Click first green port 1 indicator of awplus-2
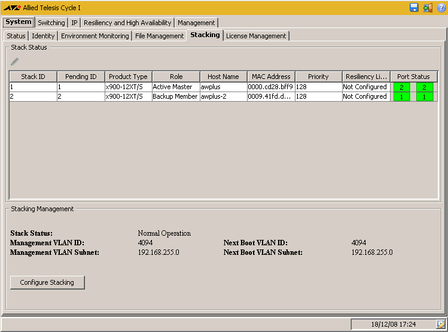The width and height of the screenshot is (448, 332). pyautogui.click(x=401, y=97)
